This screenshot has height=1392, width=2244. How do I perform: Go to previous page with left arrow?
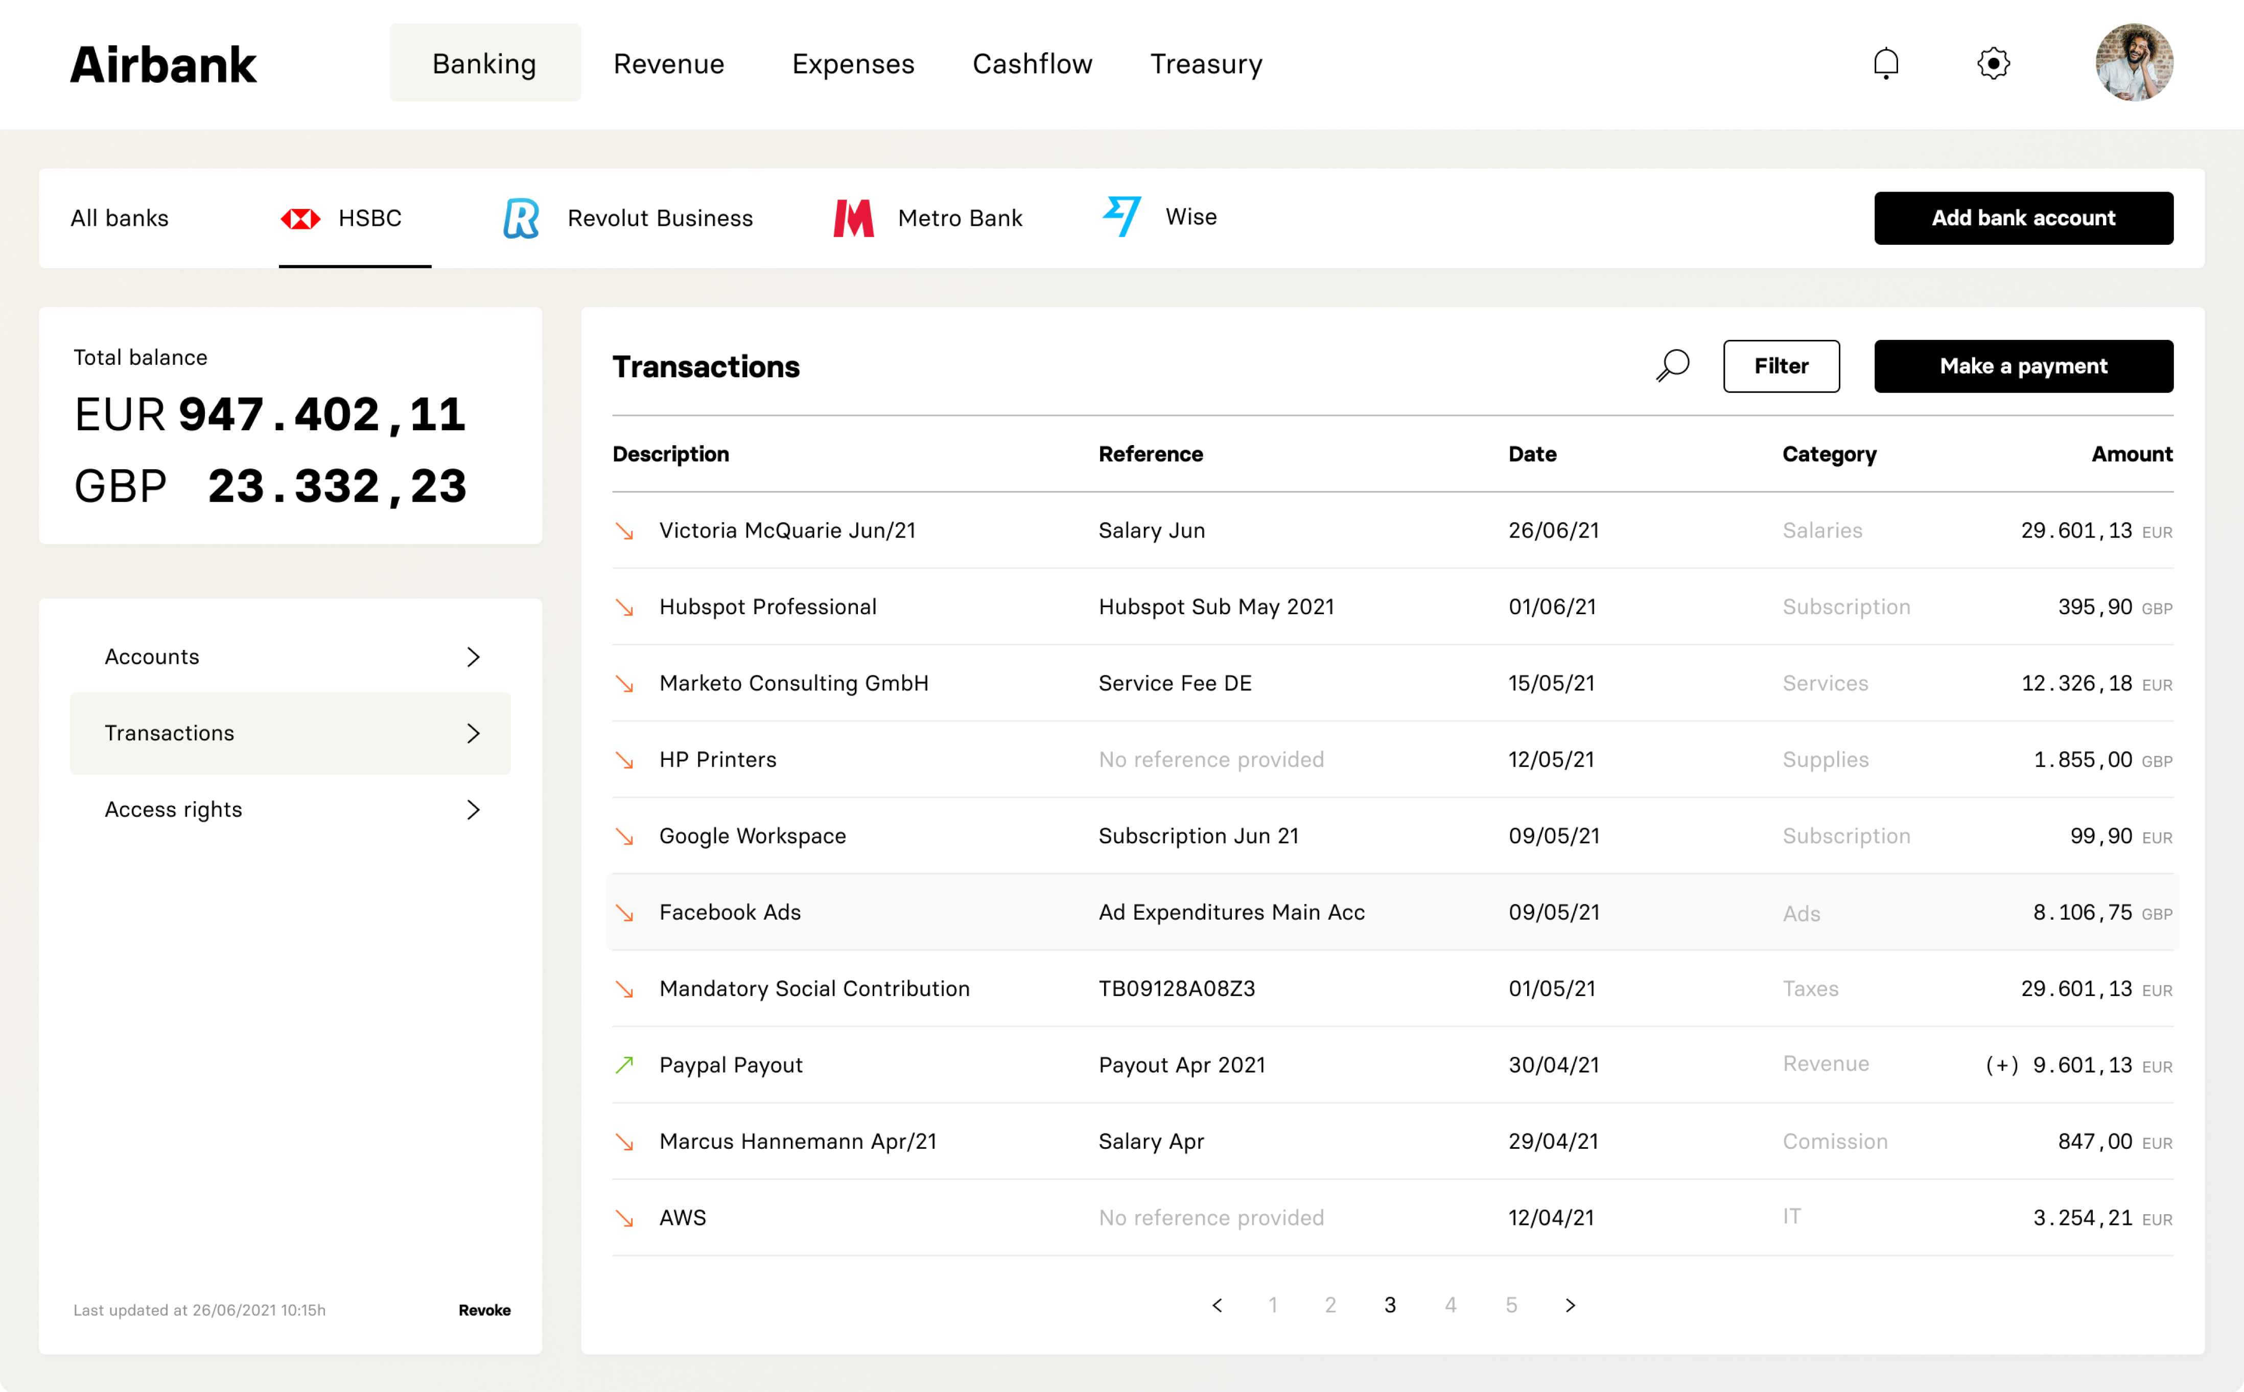1217,1305
